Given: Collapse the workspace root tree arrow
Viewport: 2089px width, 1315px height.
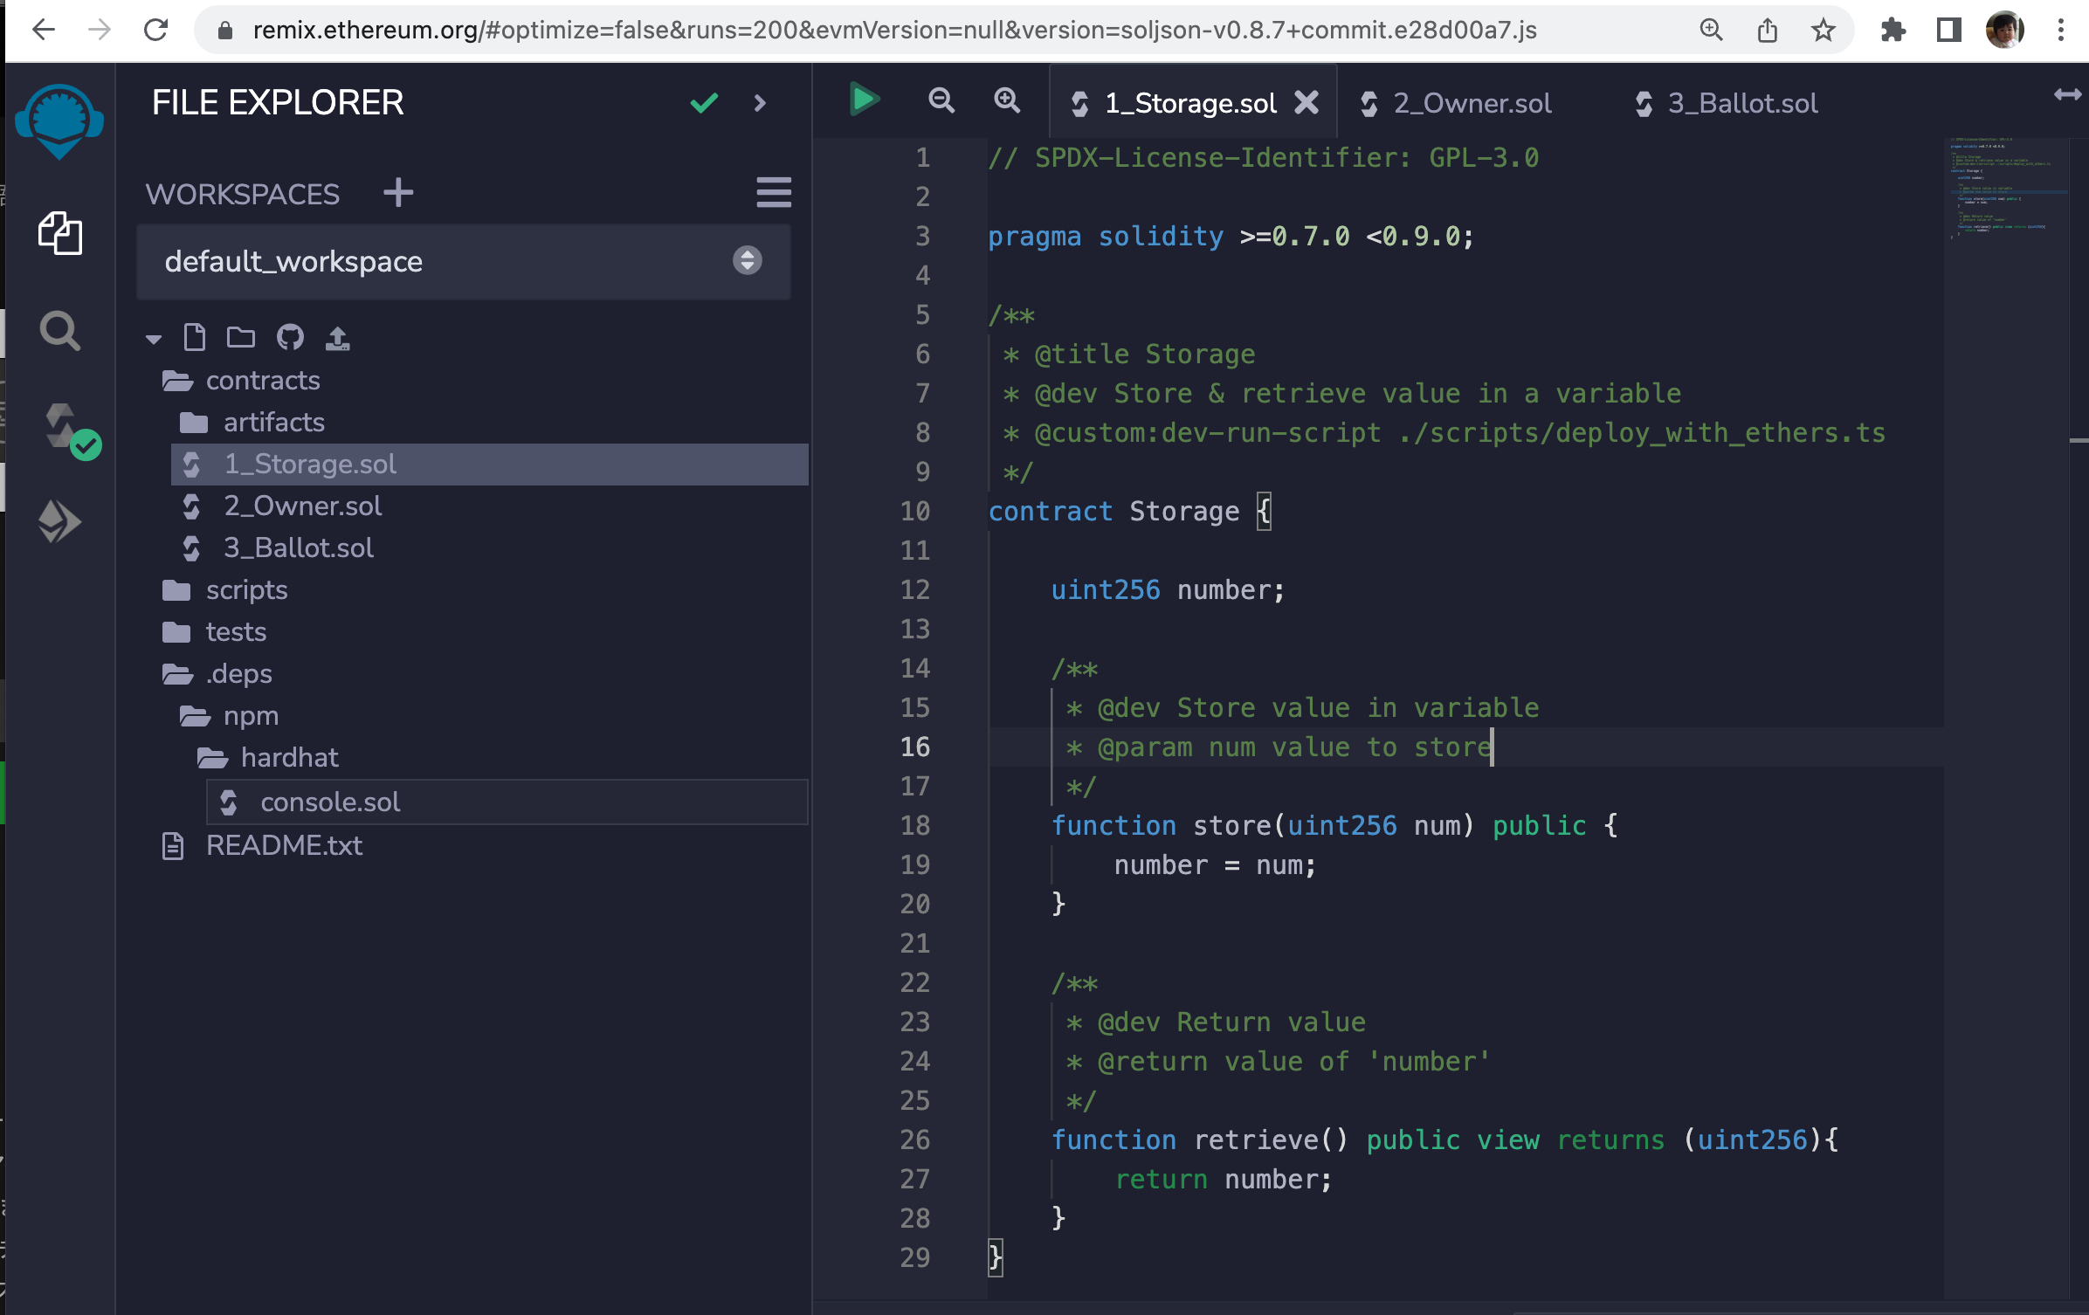Looking at the screenshot, I should [154, 339].
